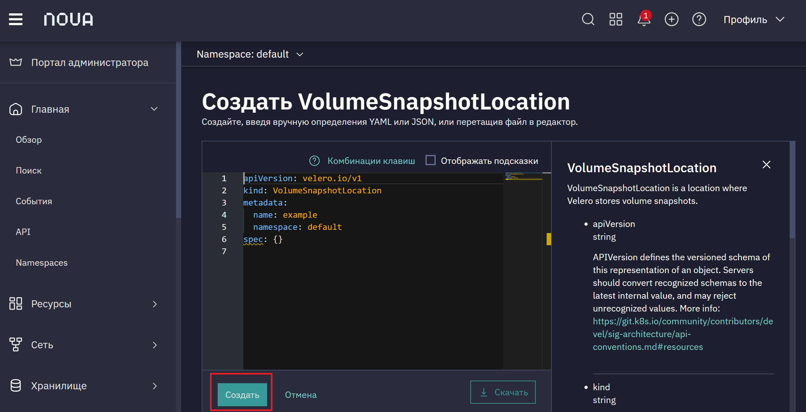Viewport: 806px width, 412px height.
Task: Click the Создать button
Action: coord(242,395)
